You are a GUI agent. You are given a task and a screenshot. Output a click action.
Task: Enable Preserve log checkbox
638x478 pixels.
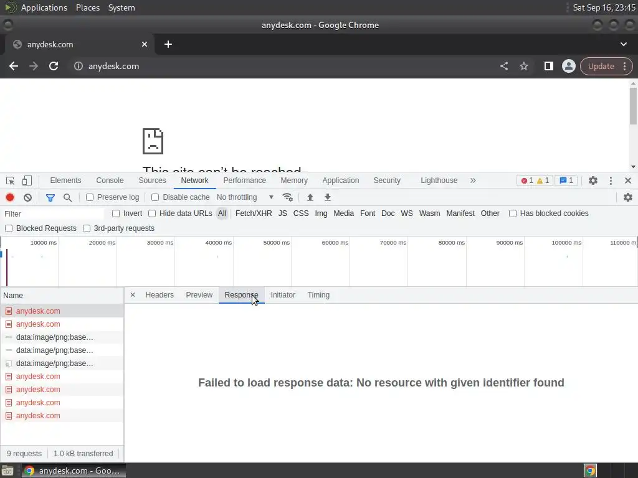(x=90, y=197)
